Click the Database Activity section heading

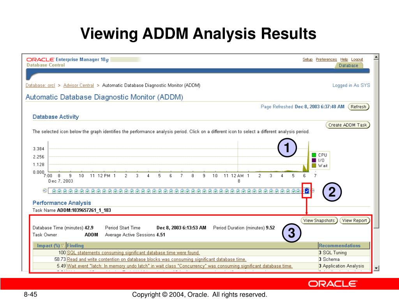[56, 117]
